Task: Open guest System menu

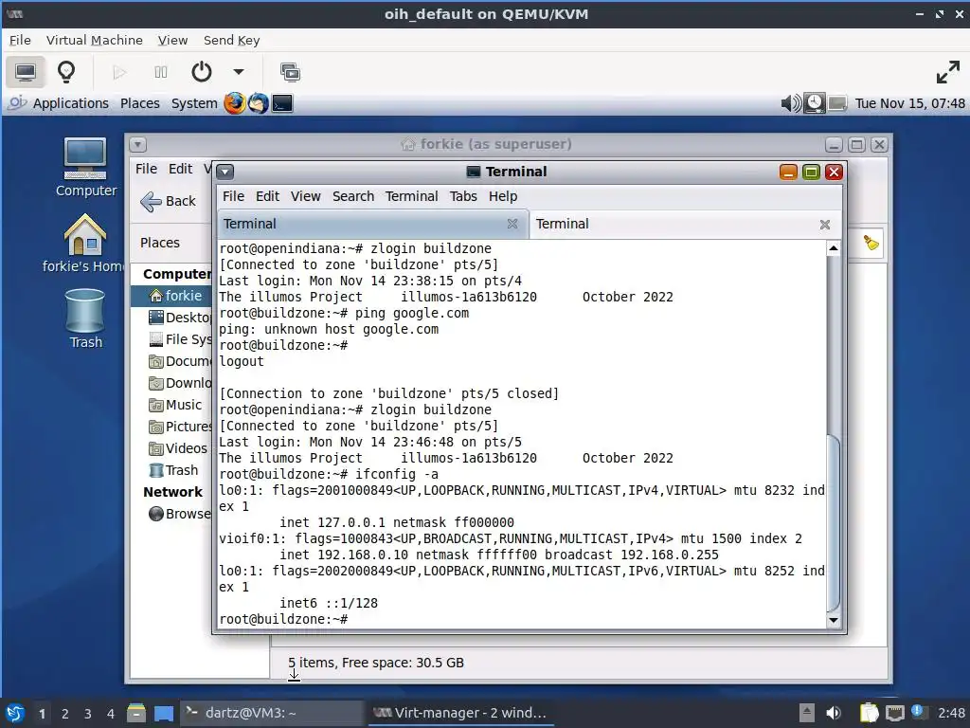Action: point(194,103)
